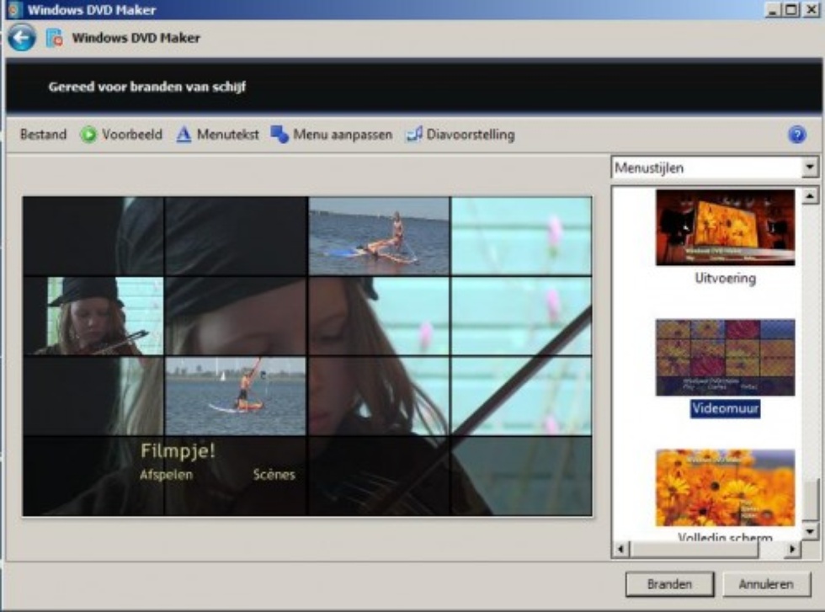825x612 pixels.
Task: Click the Windows DVD Maker title bar icon
Action: [13, 9]
